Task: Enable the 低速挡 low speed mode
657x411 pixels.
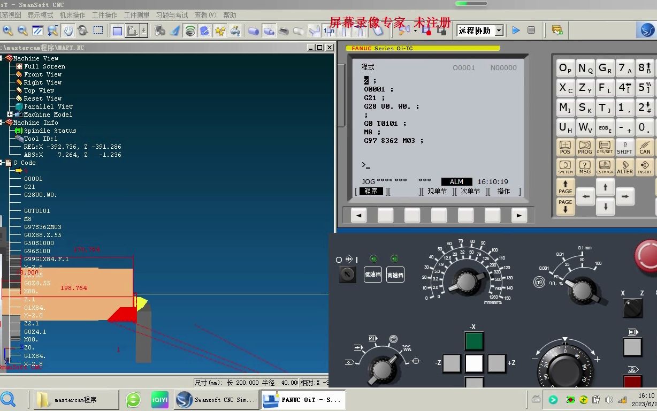Action: [x=372, y=275]
